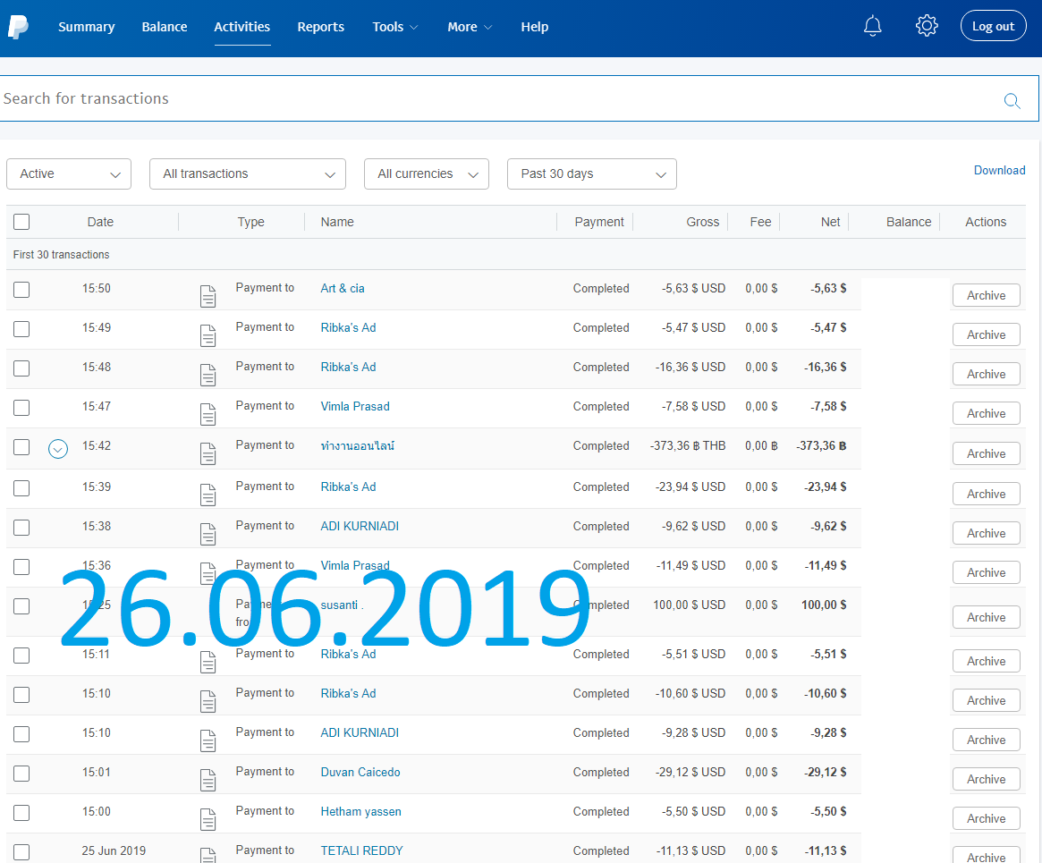The width and height of the screenshot is (1042, 863).
Task: Tick checkbox for 15:38 ADI KURNIADI payment
Action: point(21,527)
